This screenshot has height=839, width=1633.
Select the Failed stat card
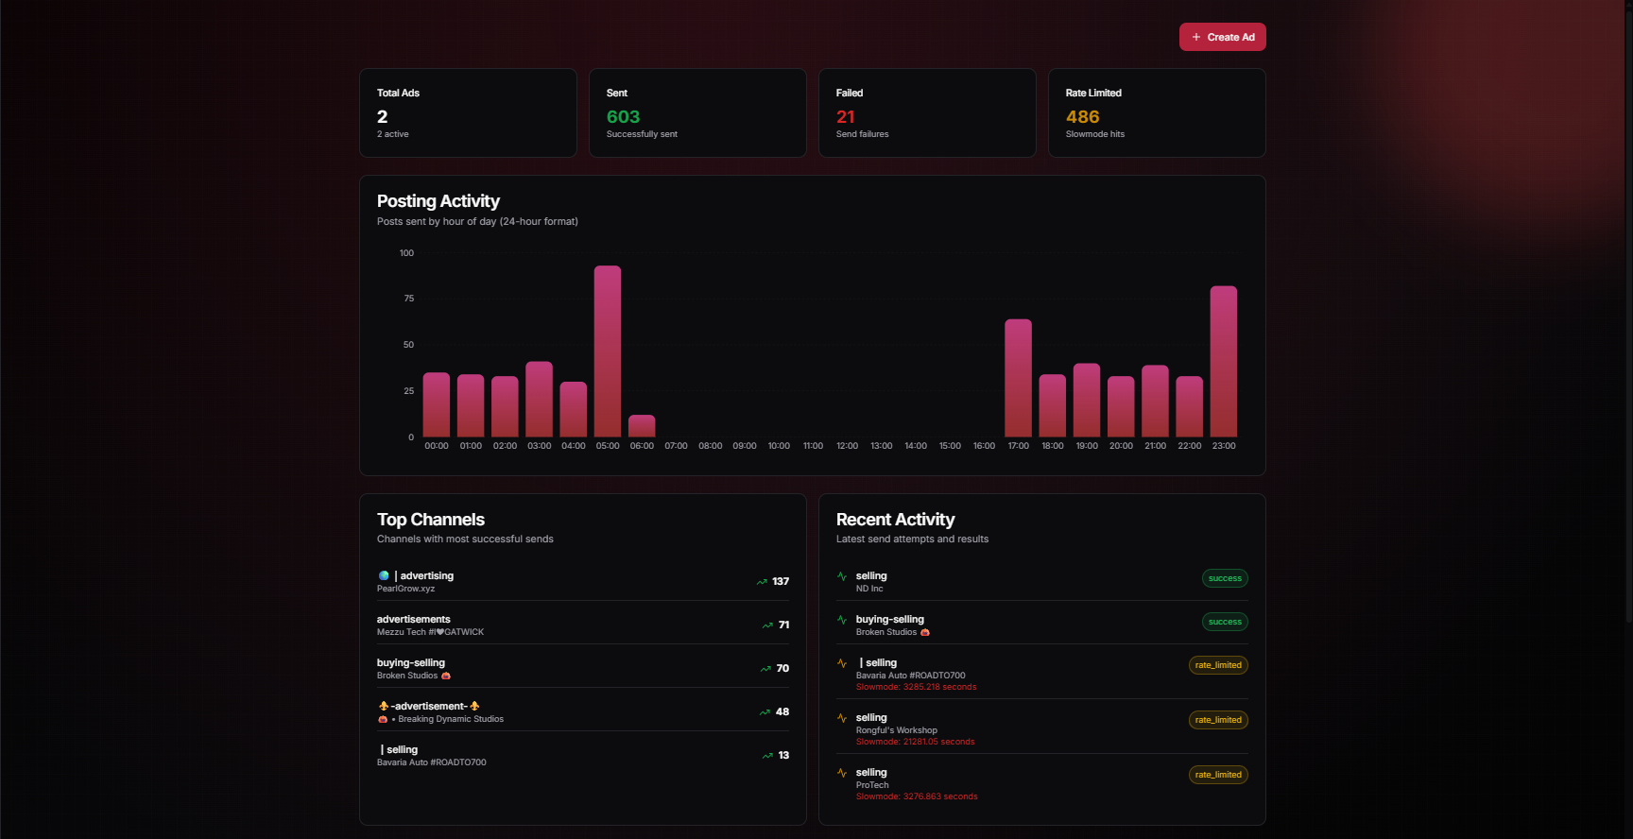click(927, 112)
